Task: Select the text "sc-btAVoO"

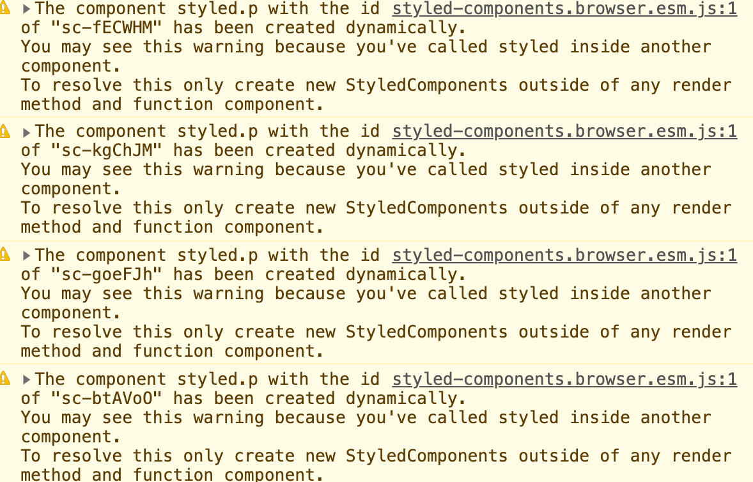Action: click(x=107, y=398)
